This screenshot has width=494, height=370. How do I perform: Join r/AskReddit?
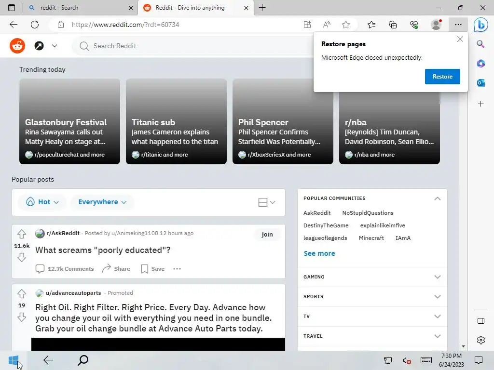(267, 235)
